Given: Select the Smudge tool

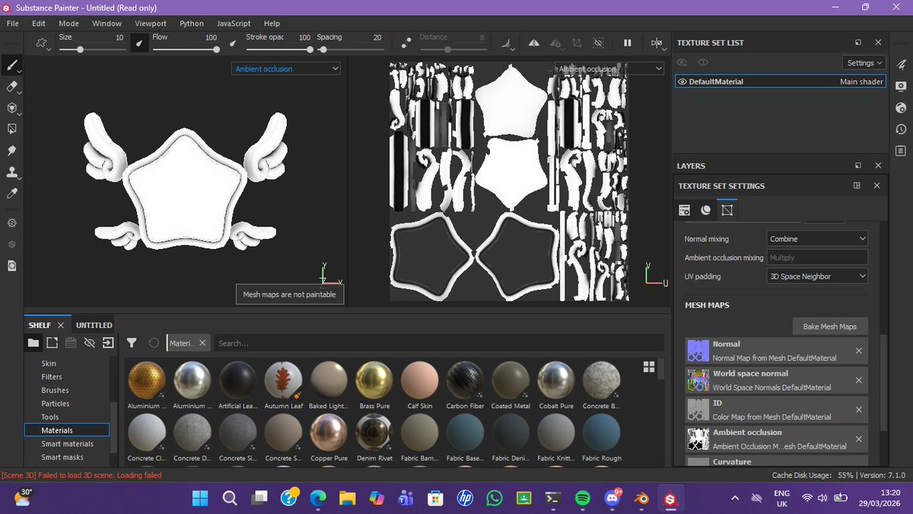Looking at the screenshot, I should click(x=11, y=151).
